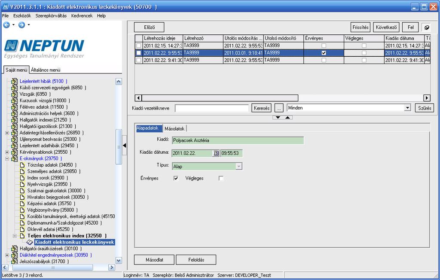
Task: Click the forward navigation arrow icon
Action: tap(21, 25)
